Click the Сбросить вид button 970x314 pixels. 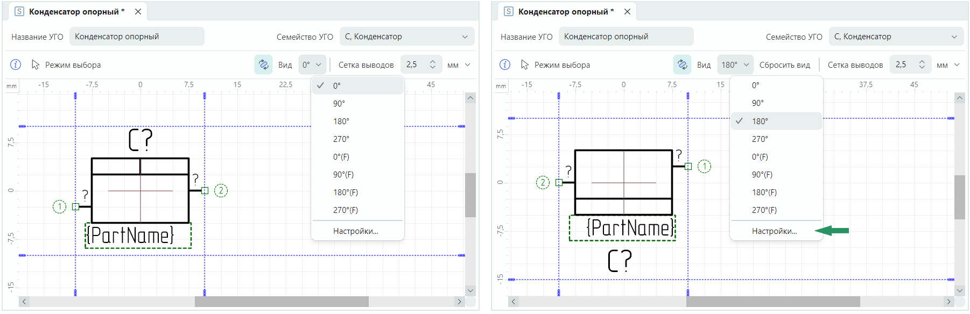(x=784, y=65)
